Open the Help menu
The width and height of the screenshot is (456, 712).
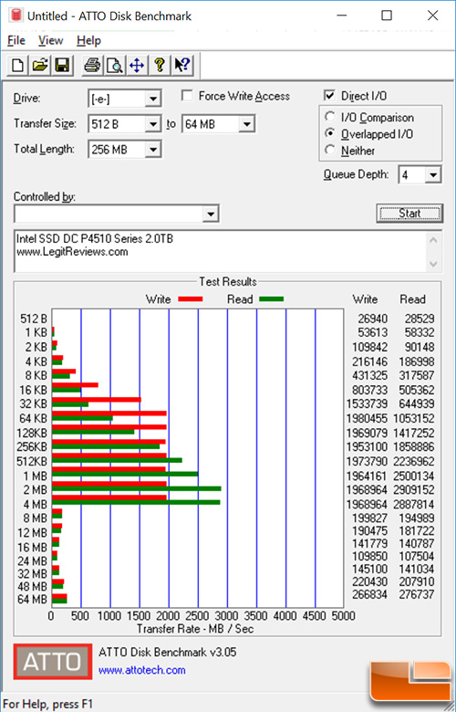88,40
